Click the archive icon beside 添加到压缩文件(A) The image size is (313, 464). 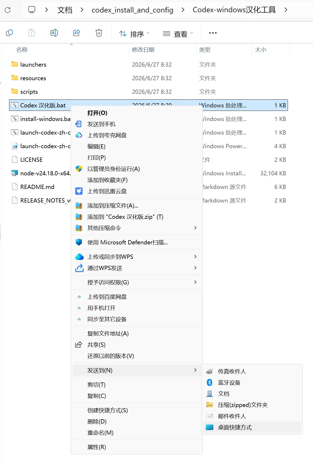(x=79, y=205)
